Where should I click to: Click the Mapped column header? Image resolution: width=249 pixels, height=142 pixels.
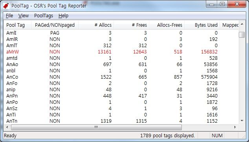pyautogui.click(x=229, y=25)
